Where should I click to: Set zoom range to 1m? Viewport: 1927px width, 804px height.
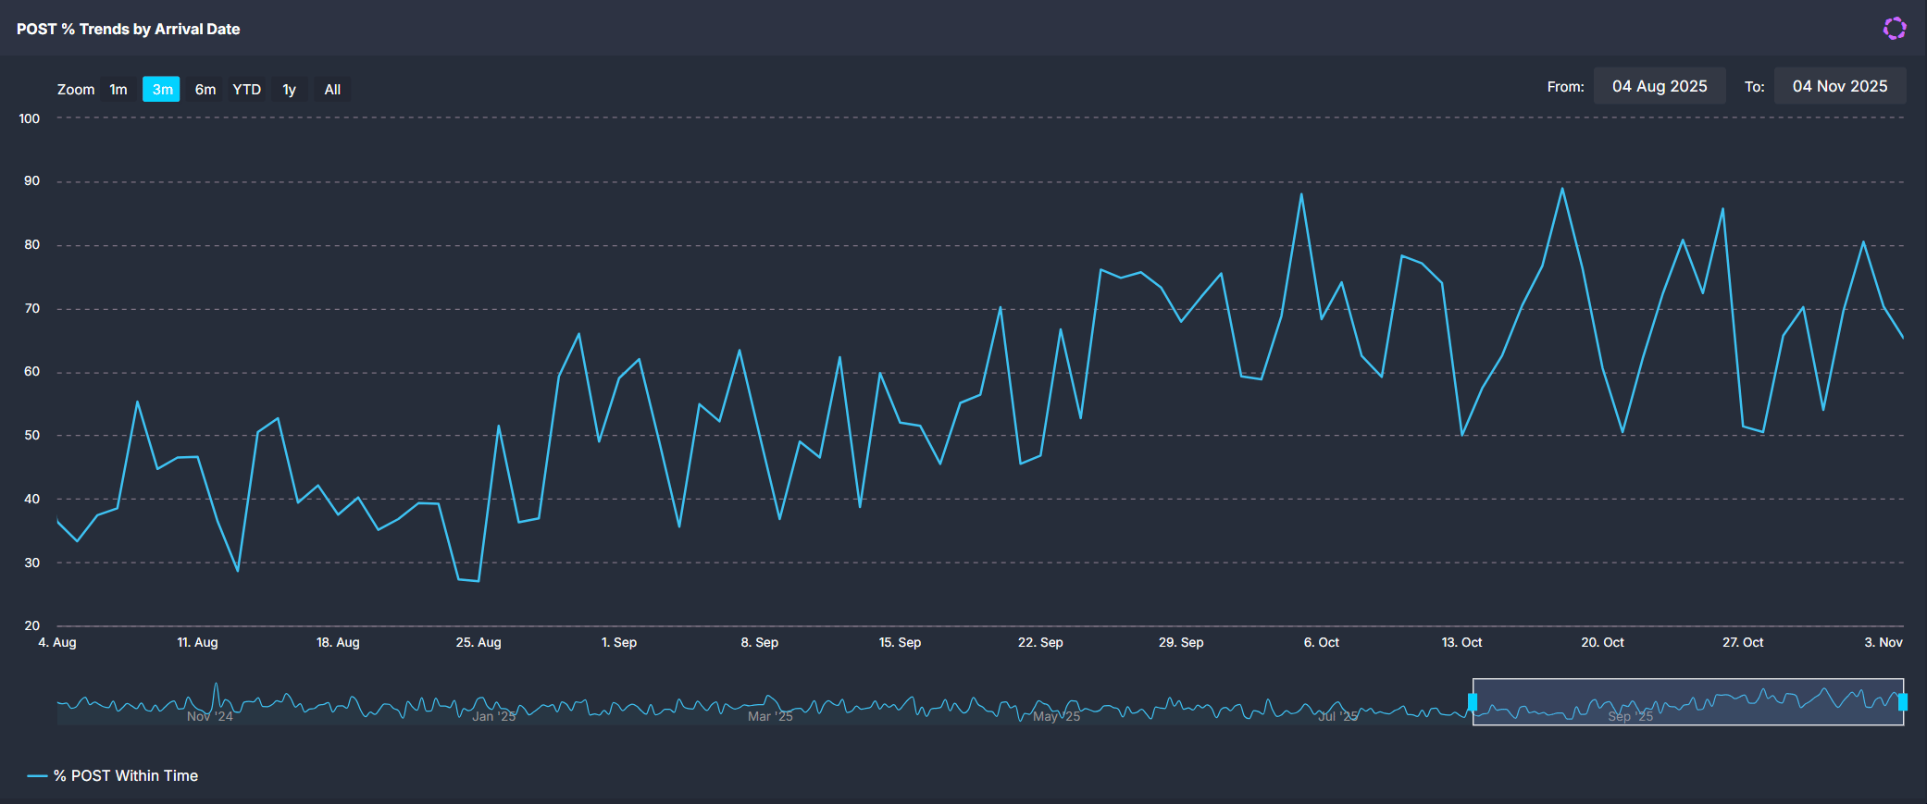point(118,90)
